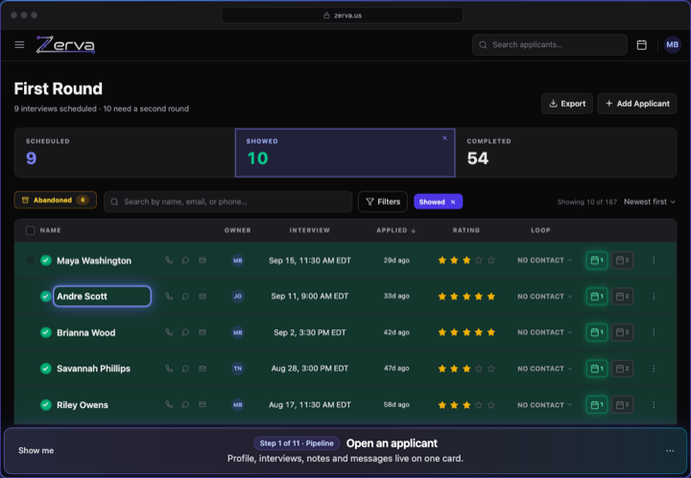Open chat with Brianna Wood

pyautogui.click(x=185, y=332)
